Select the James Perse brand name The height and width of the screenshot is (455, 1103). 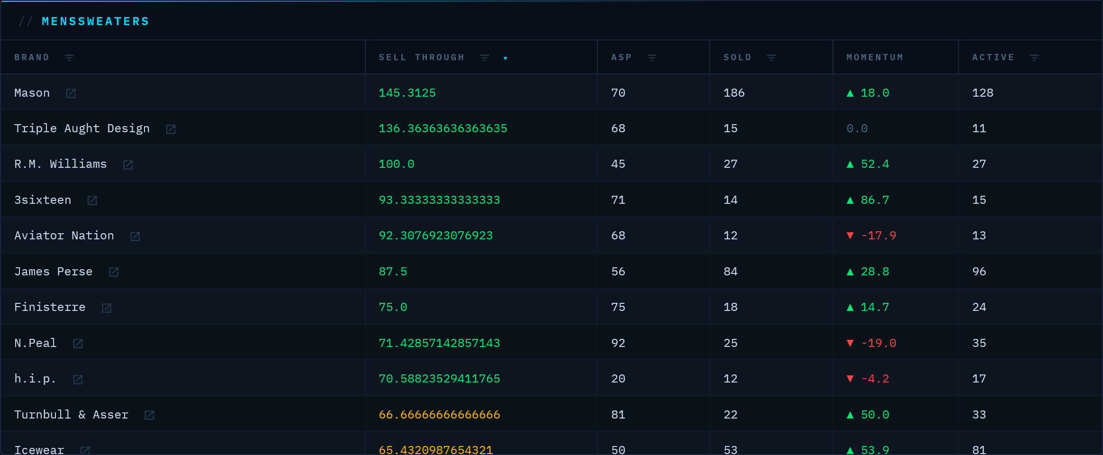point(53,272)
